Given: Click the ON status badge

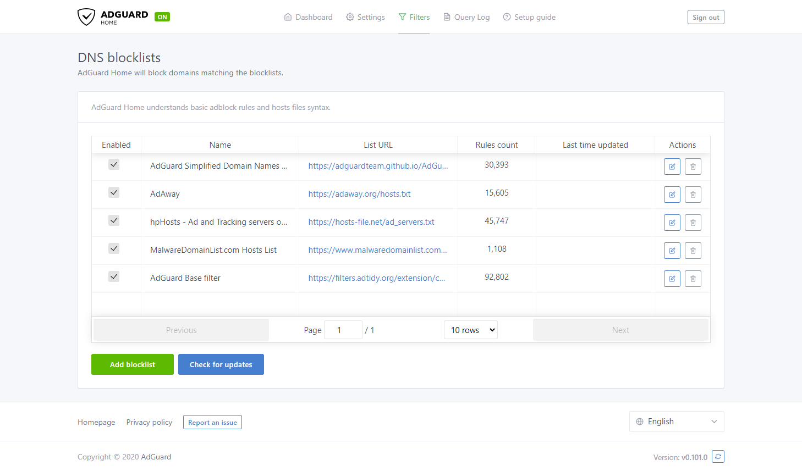Looking at the screenshot, I should 162,17.
